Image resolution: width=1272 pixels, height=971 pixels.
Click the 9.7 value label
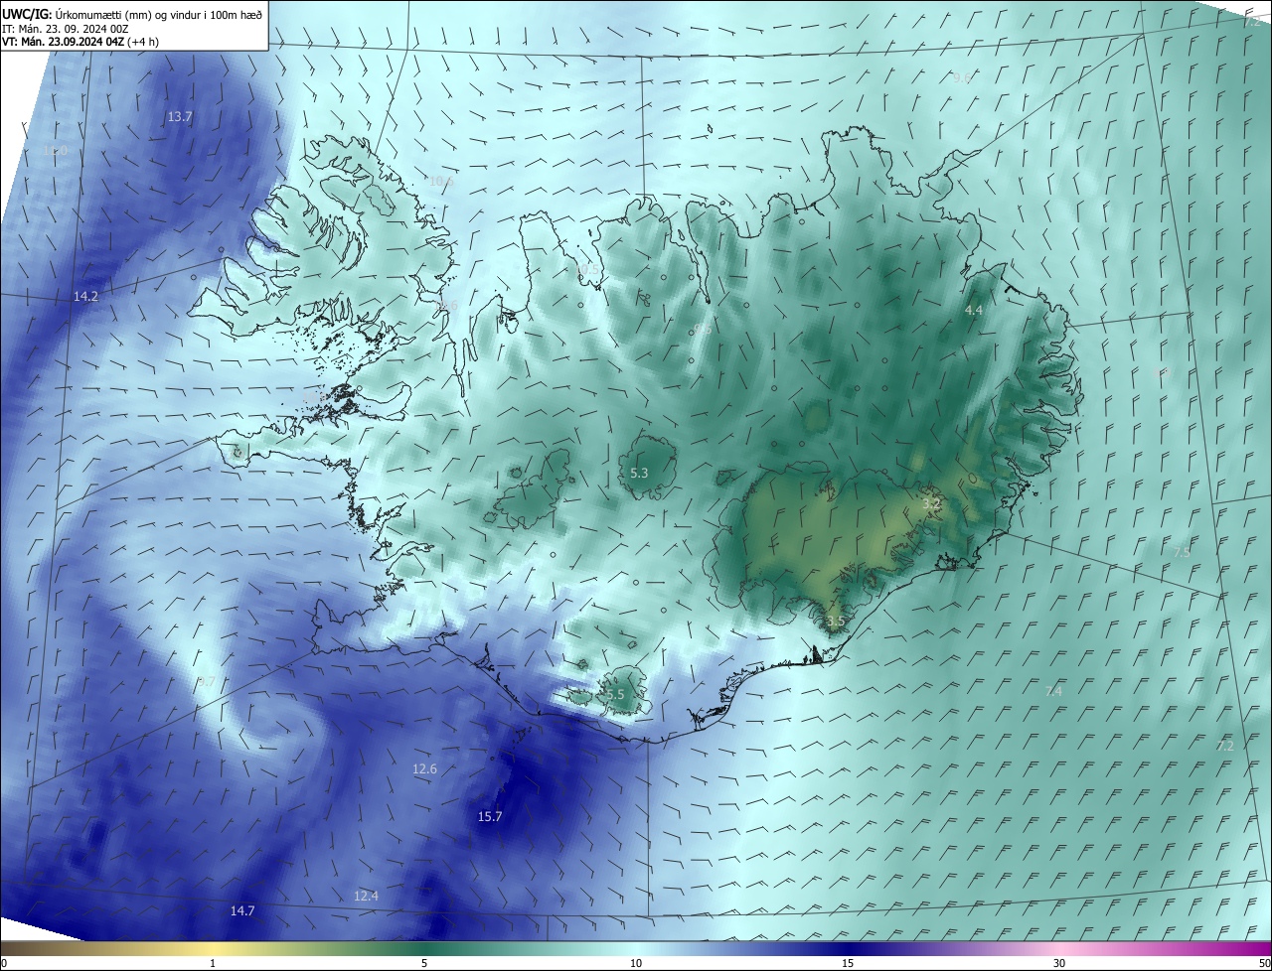point(206,681)
